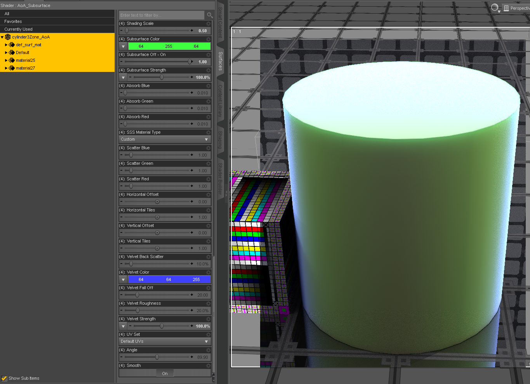
Task: Click the Shading Scale value 0.50
Action: click(x=203, y=31)
